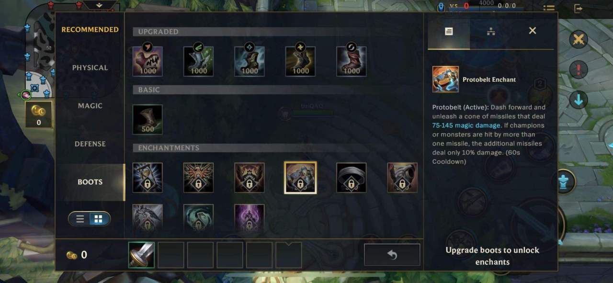Open the item description tab
The height and width of the screenshot is (283, 613).
pos(449,31)
